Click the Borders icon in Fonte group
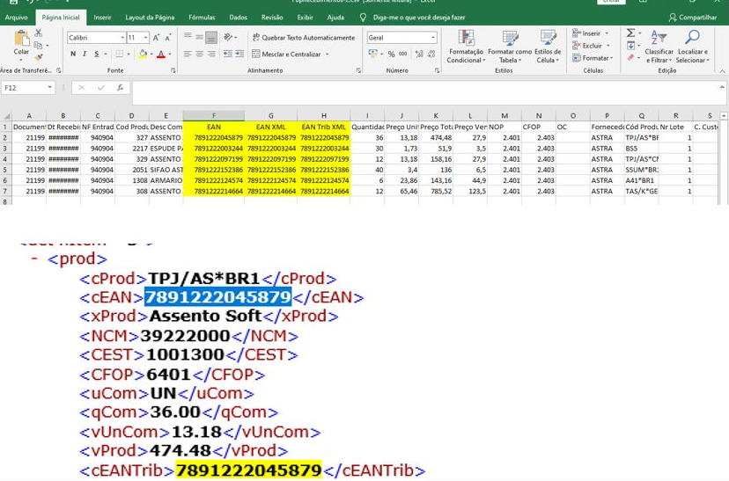 pos(120,55)
